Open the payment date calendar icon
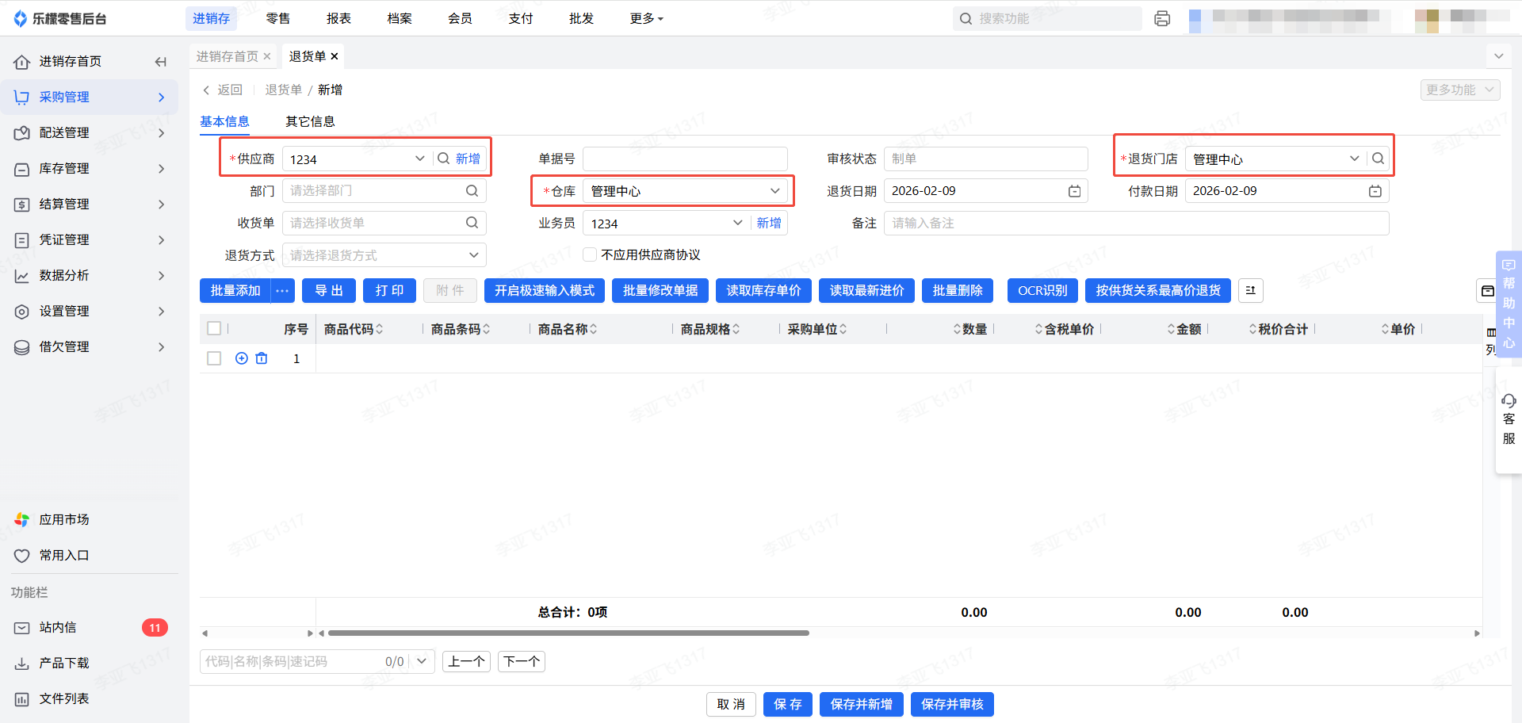 [1375, 191]
